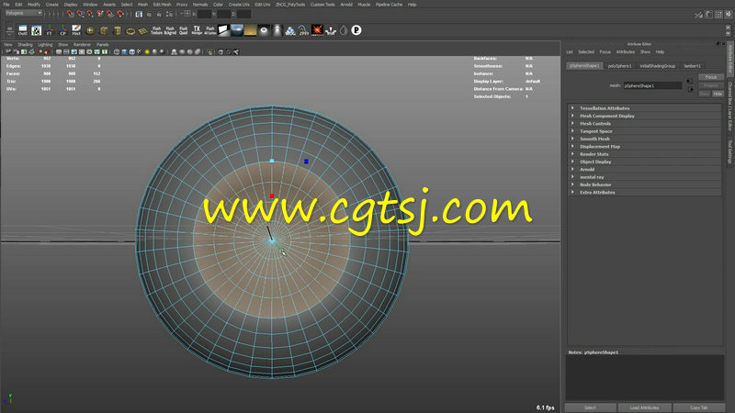Expand Object Display section
This screenshot has width=735, height=413.
(645, 162)
